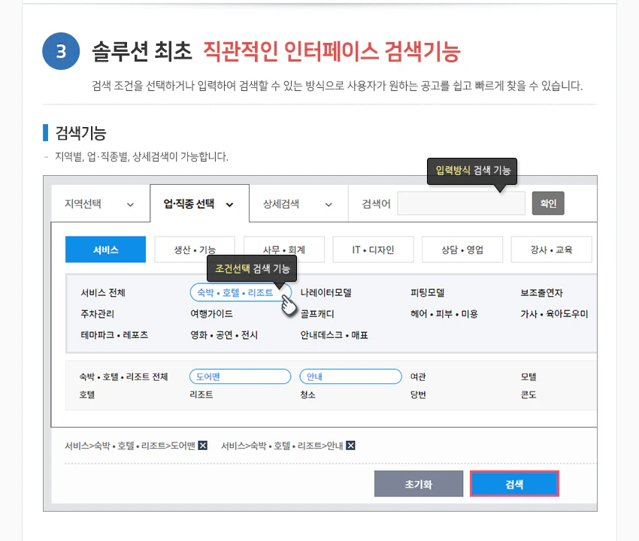The height and width of the screenshot is (541, 639).
Task: Click the 초기화 reset button
Action: [x=419, y=484]
